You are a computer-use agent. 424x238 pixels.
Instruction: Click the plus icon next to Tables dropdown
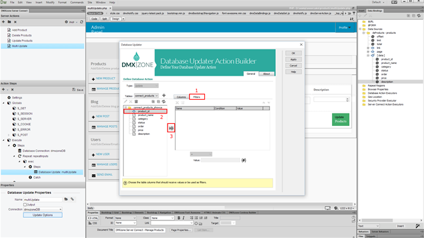(164, 95)
